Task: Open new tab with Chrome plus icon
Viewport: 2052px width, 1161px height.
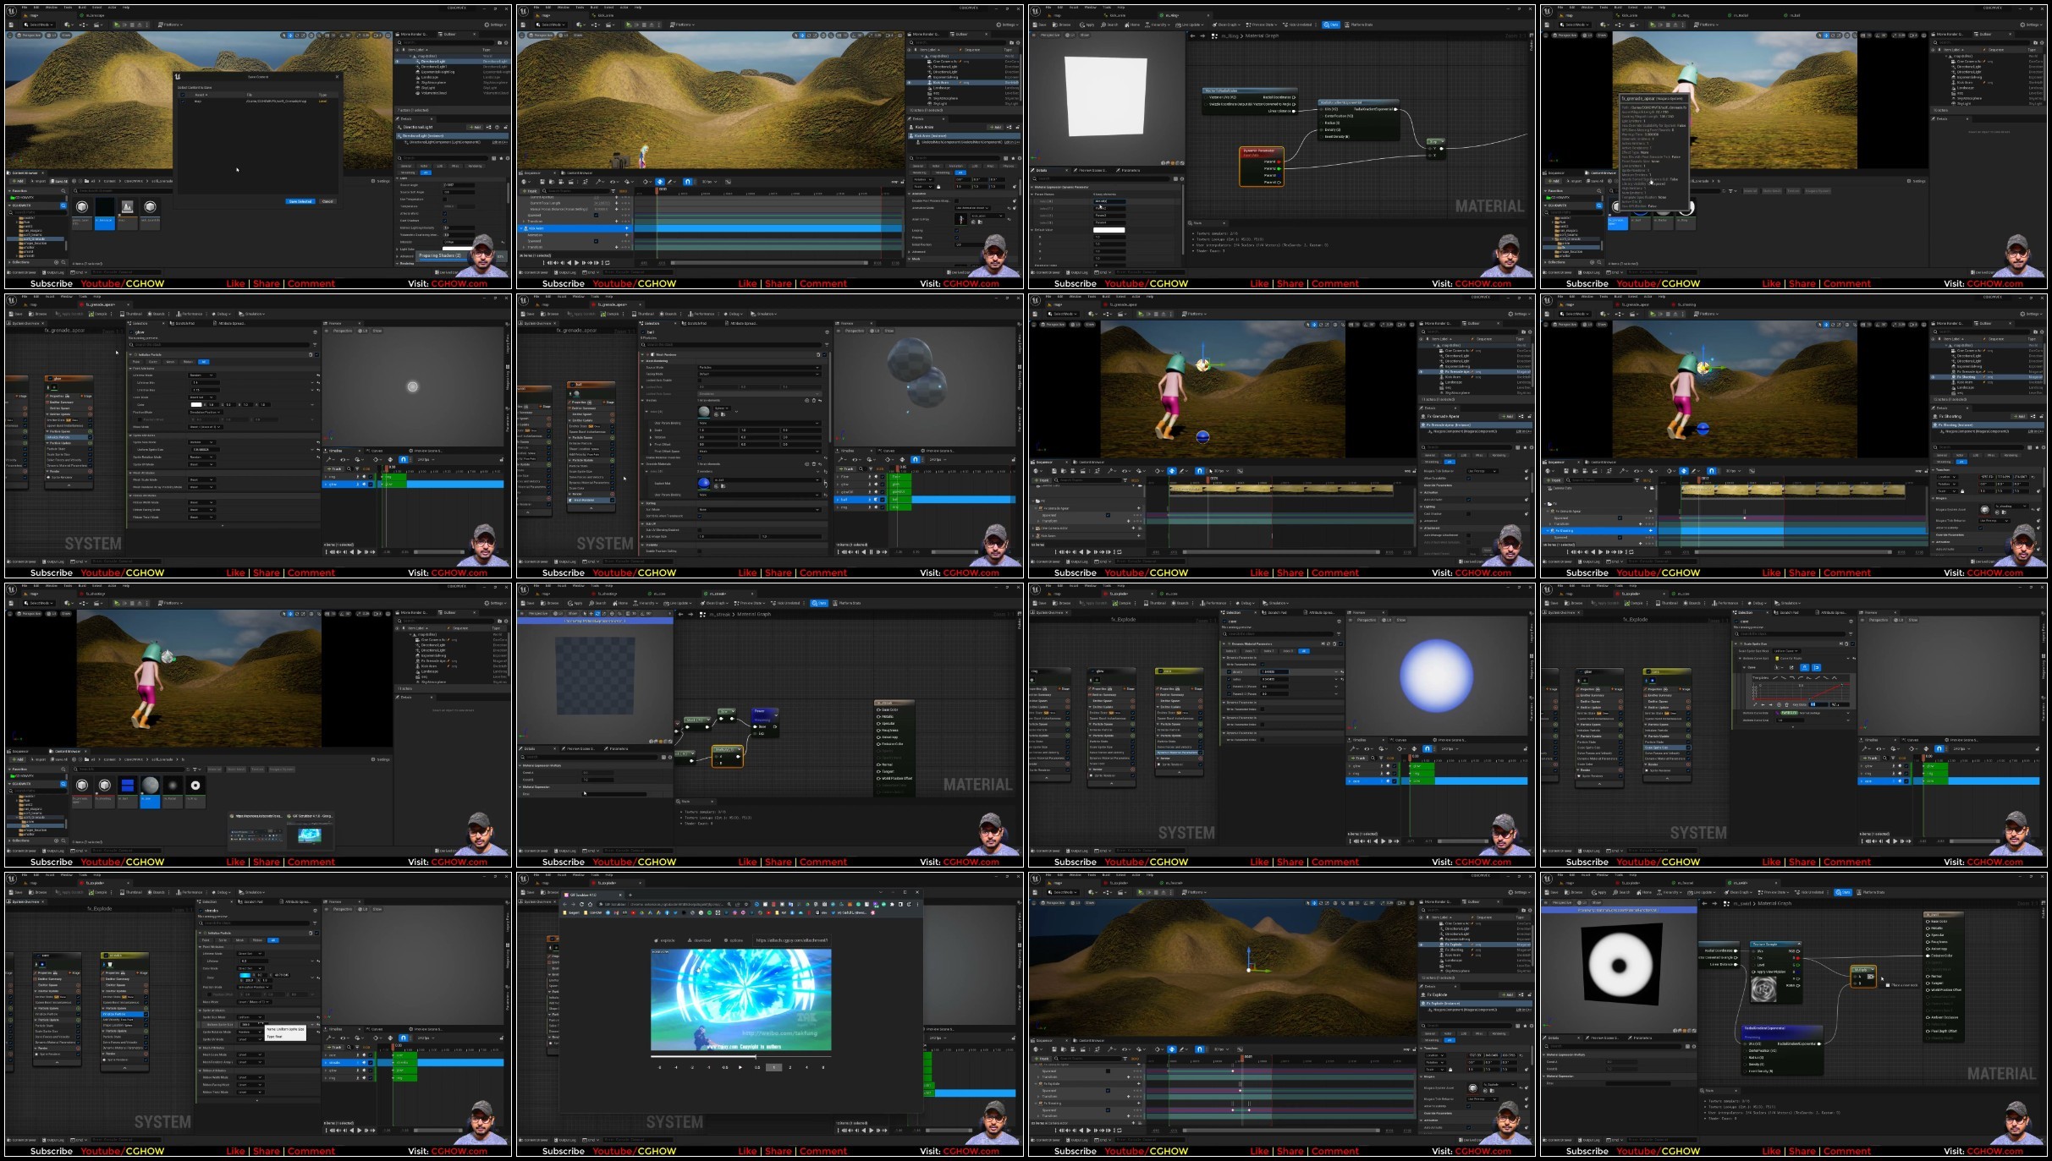Action: tap(630, 895)
